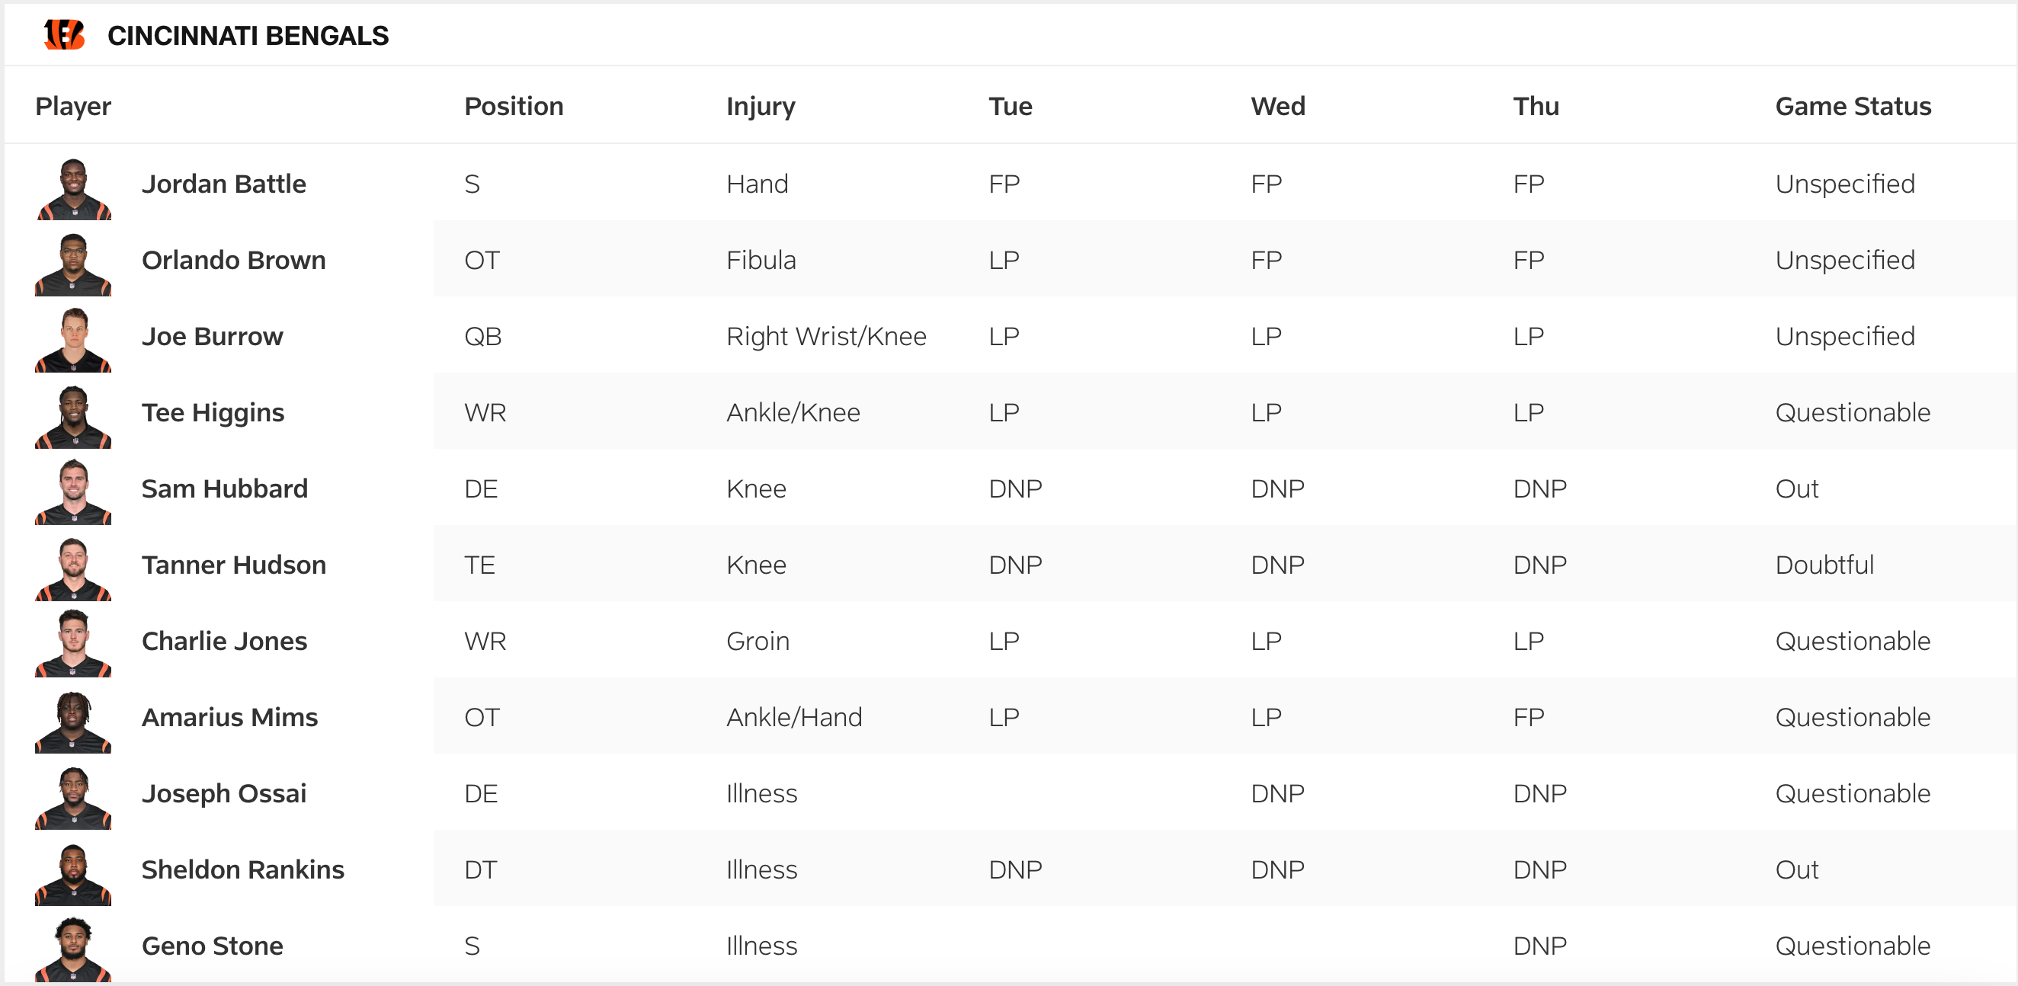2018x986 pixels.
Task: Select Joe Burrow's profile picture
Action: (x=73, y=340)
